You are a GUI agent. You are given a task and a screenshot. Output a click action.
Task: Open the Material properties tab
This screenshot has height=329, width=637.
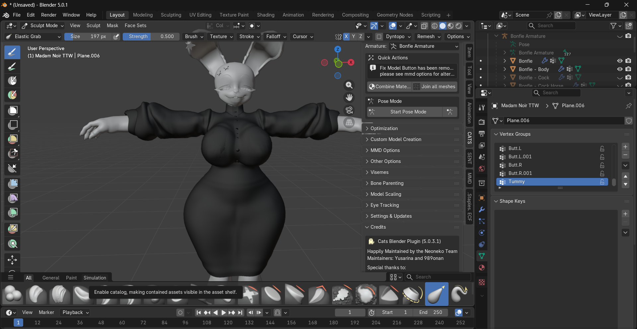coord(482,268)
